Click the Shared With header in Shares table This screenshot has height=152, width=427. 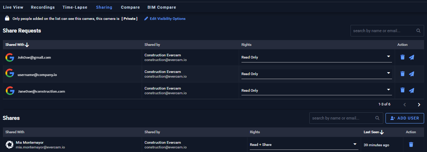coord(15,132)
